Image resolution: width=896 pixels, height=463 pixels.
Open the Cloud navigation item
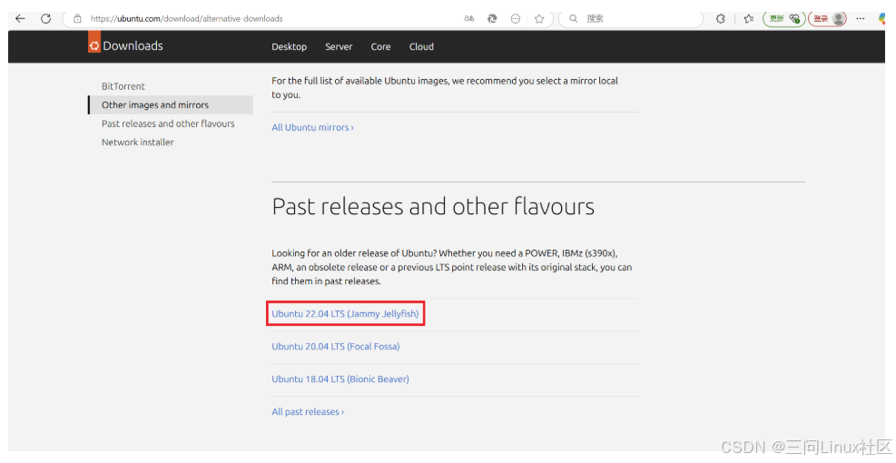click(x=421, y=47)
